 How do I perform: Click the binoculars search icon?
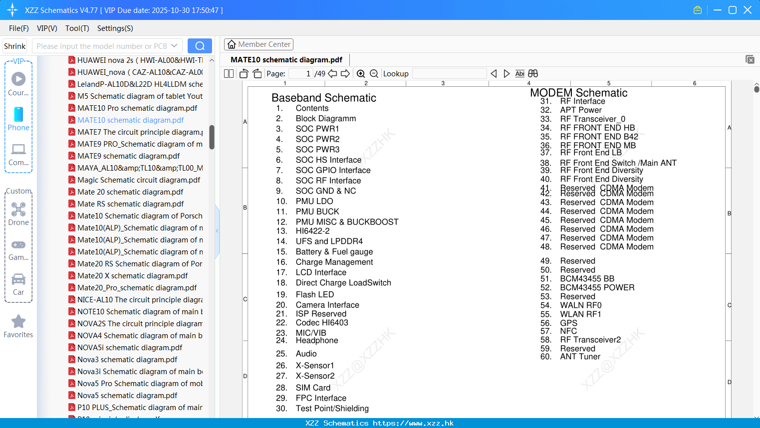533,74
